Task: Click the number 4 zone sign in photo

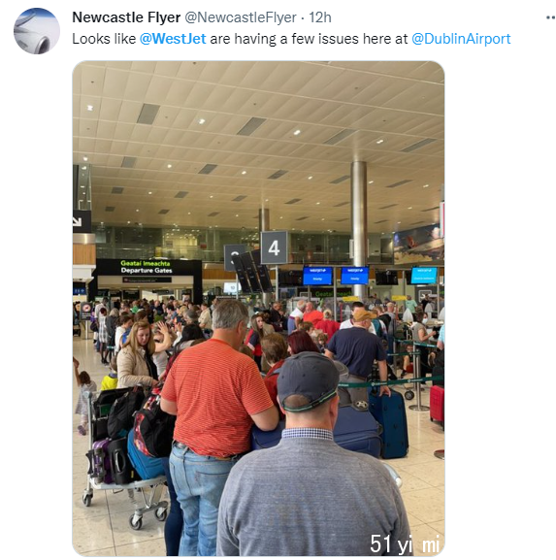Action: pos(274,247)
